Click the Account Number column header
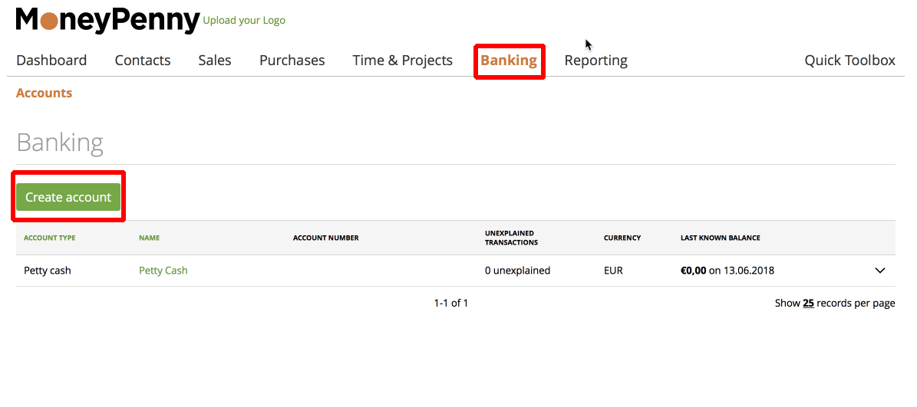Image resolution: width=917 pixels, height=407 pixels. pos(325,238)
